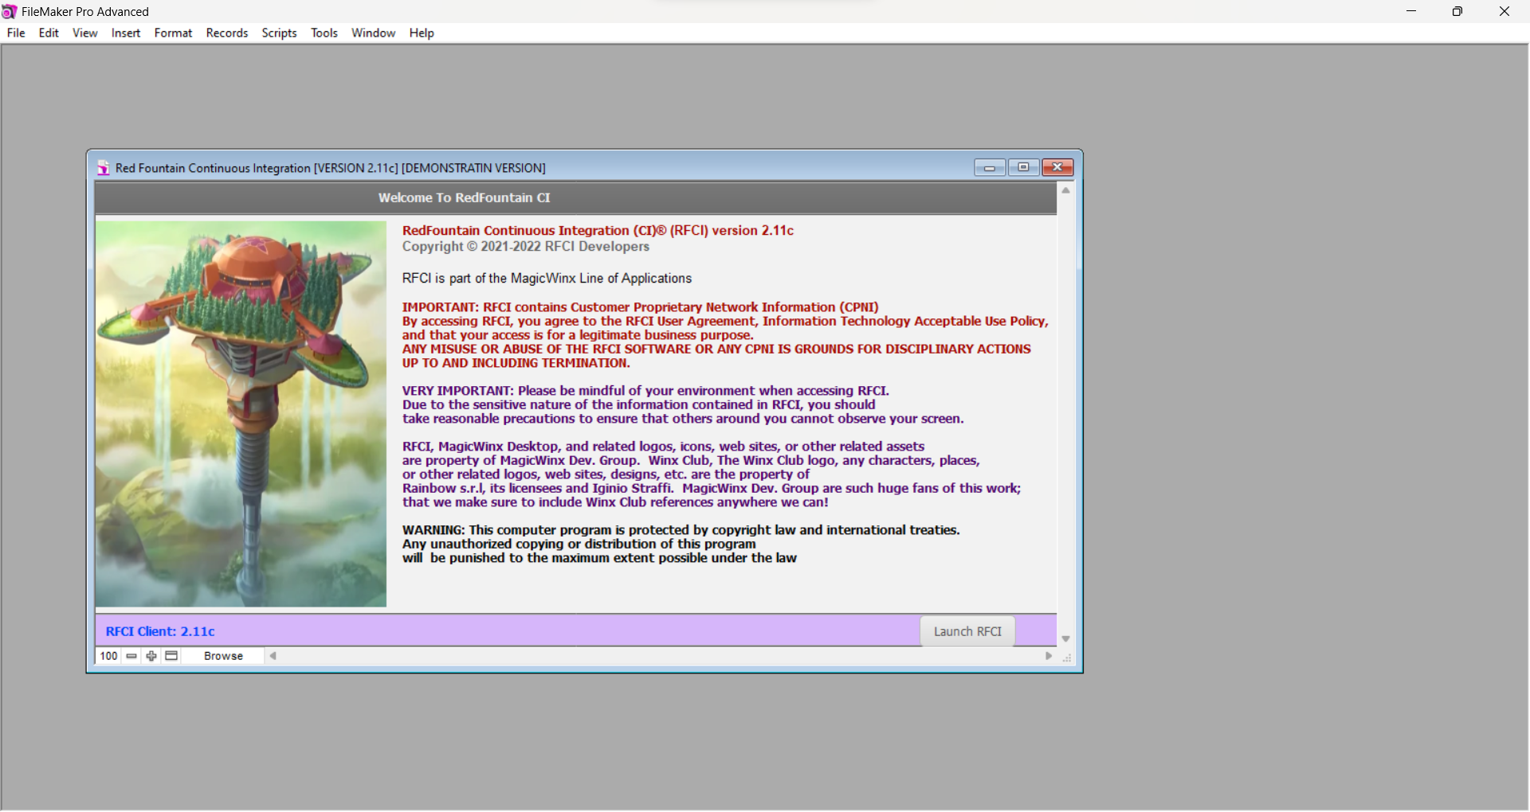Click the Red Fountain floating island image

click(x=241, y=415)
